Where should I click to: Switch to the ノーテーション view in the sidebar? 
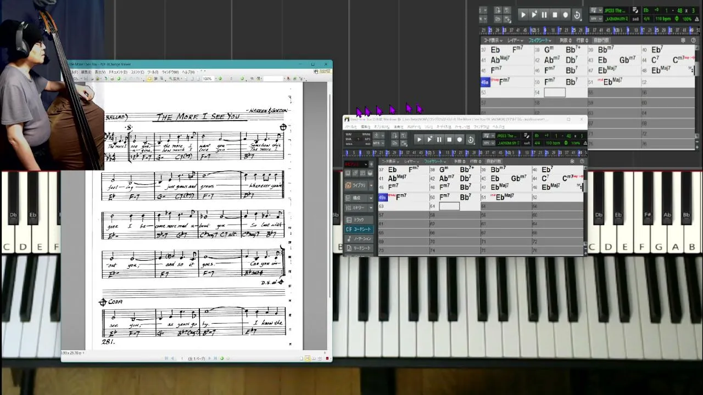358,239
